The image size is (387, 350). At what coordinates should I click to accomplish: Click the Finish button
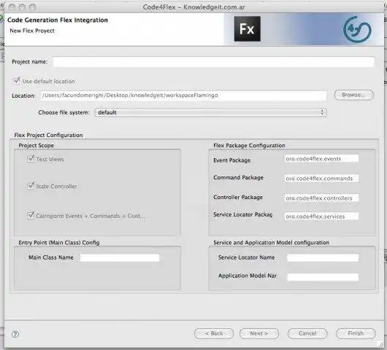356,333
